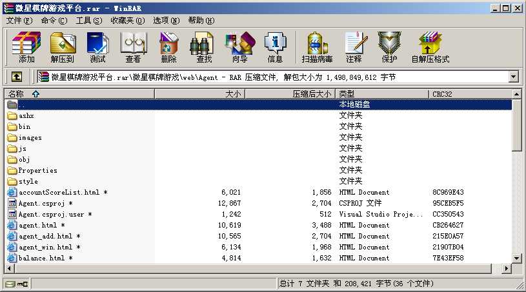Click the 解压到 (Extract To) toolbar icon
Screen dimensions: 526x292
point(63,47)
